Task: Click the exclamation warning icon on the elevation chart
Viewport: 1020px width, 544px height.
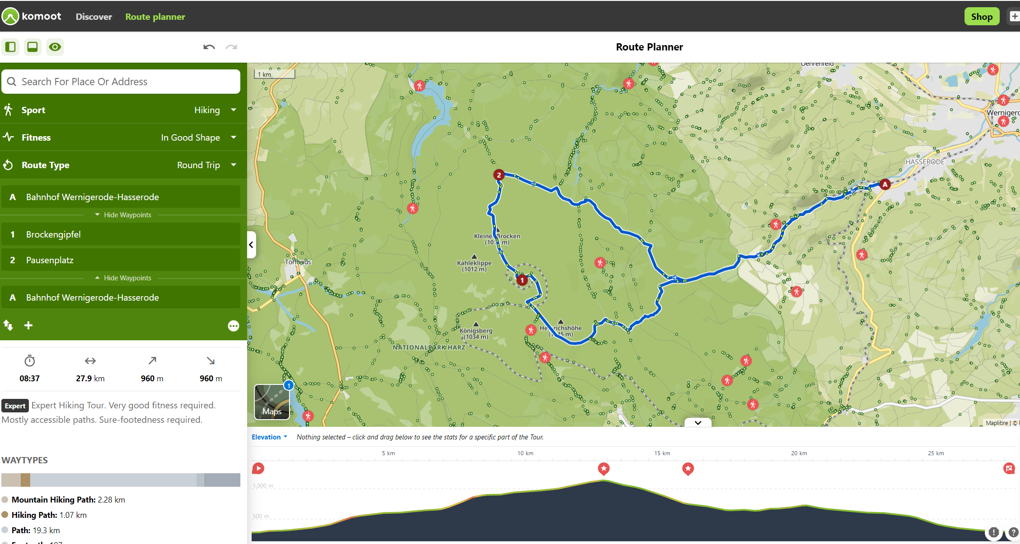Action: click(x=993, y=532)
